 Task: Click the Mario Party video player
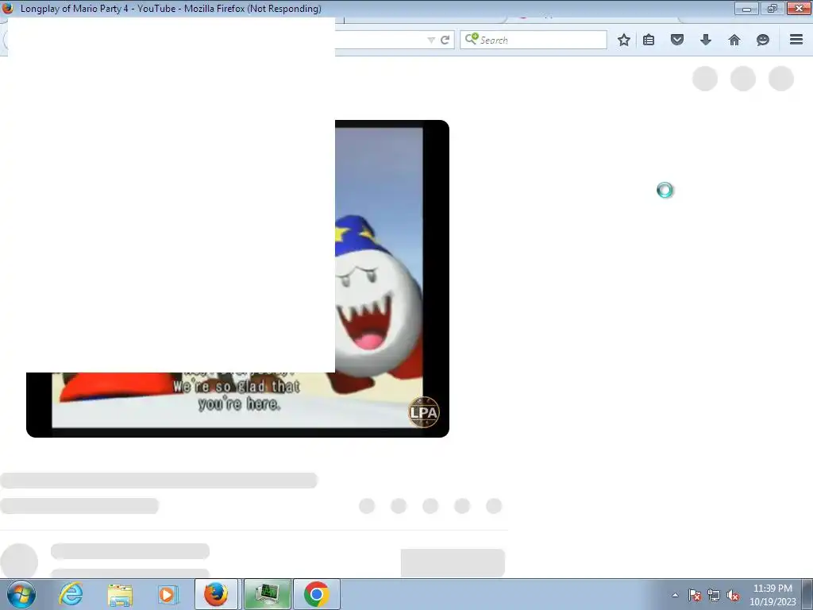tap(237, 279)
